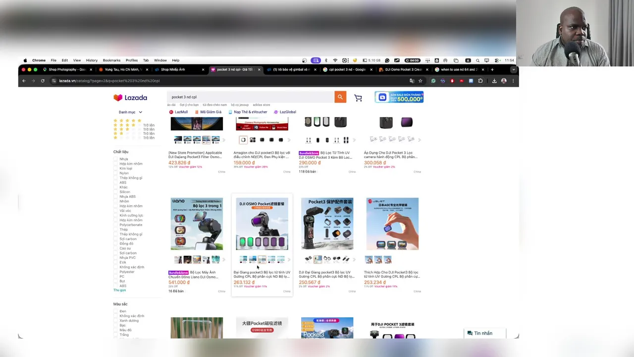Show next thumbnails for 423.826 đ product
The image size is (634, 357).
point(224,140)
